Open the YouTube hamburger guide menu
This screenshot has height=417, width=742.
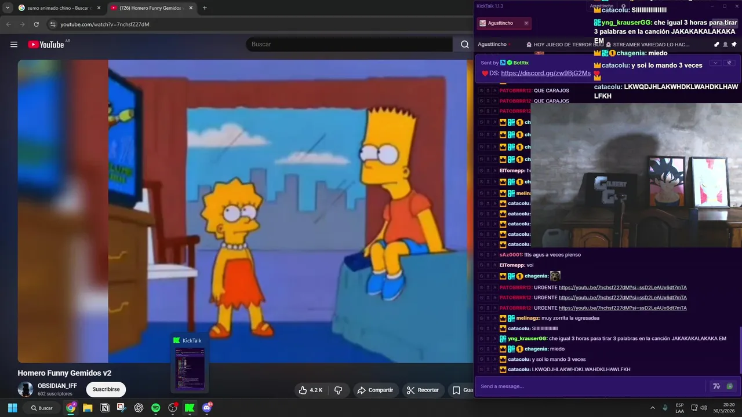coord(14,45)
